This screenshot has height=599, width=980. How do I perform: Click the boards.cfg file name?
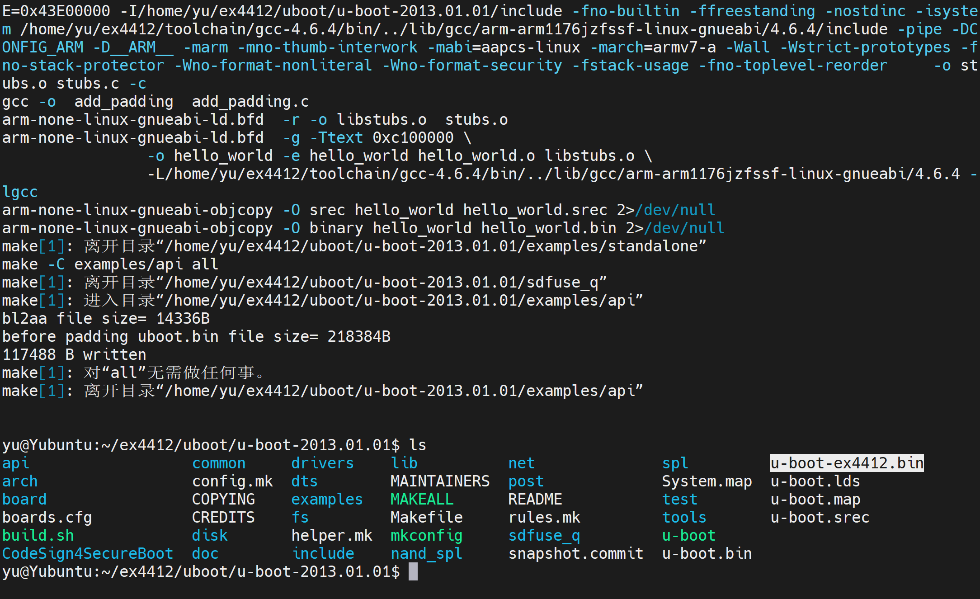coord(47,517)
